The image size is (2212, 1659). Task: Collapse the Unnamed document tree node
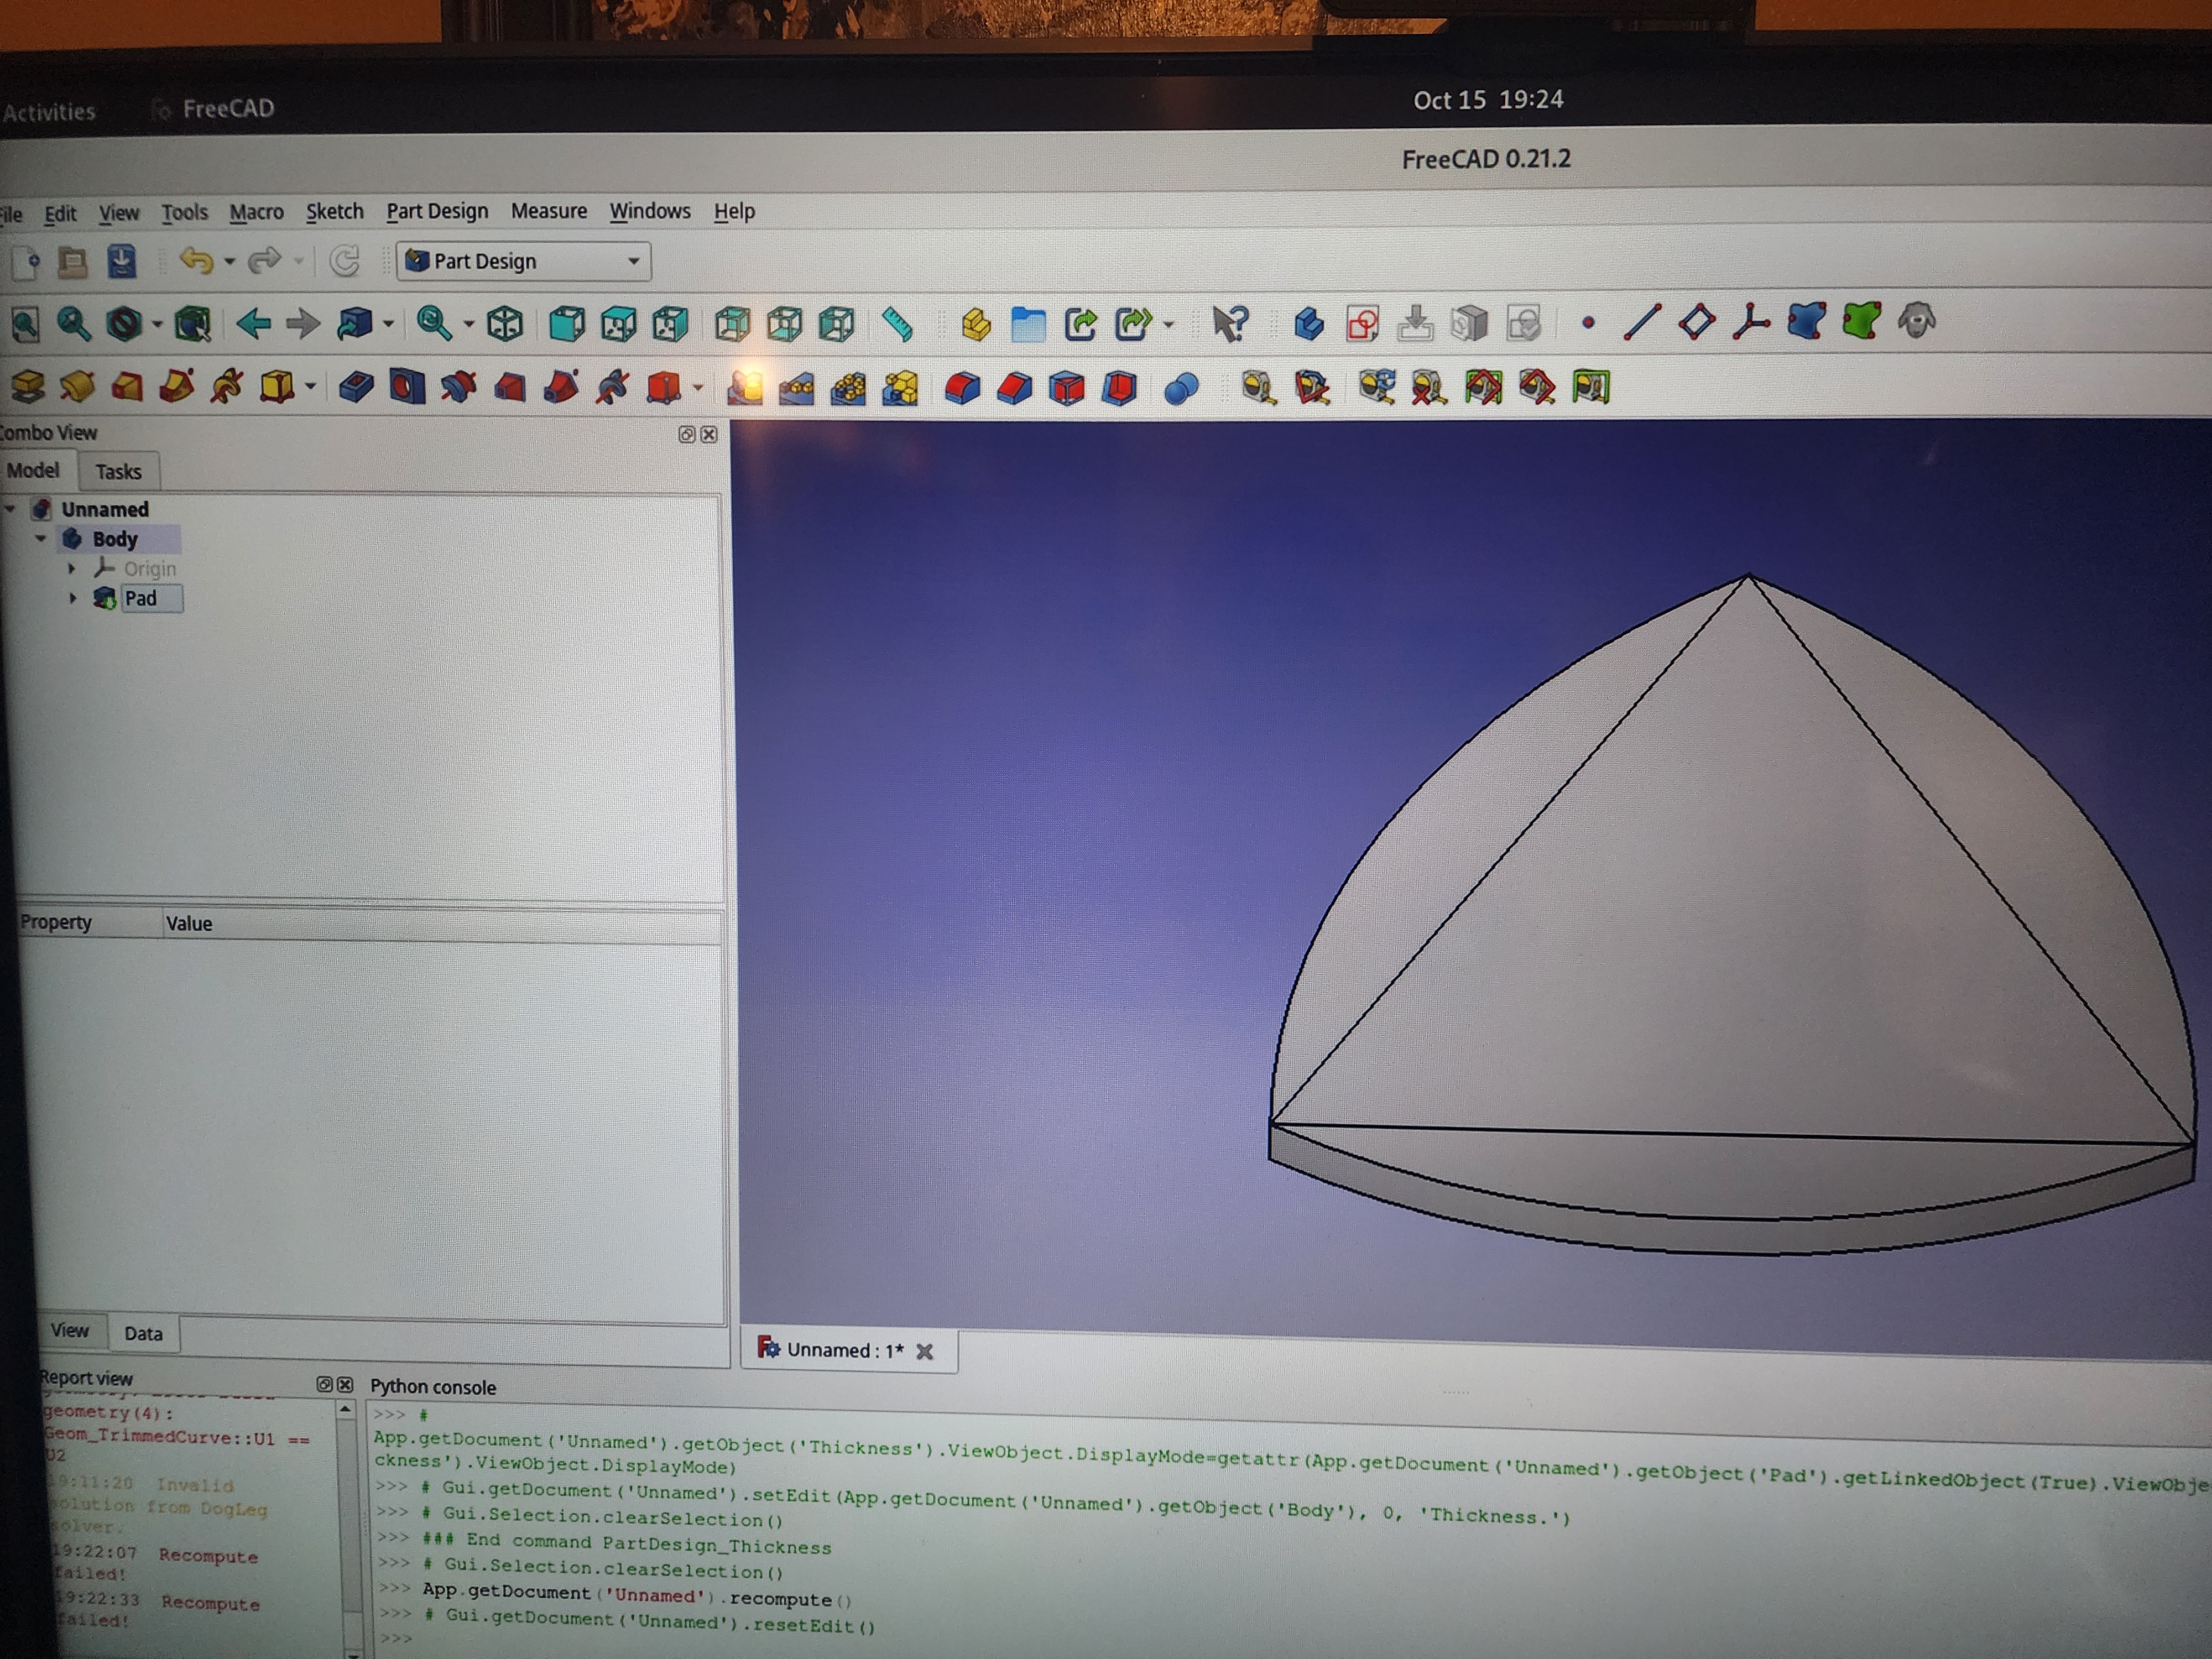point(10,509)
